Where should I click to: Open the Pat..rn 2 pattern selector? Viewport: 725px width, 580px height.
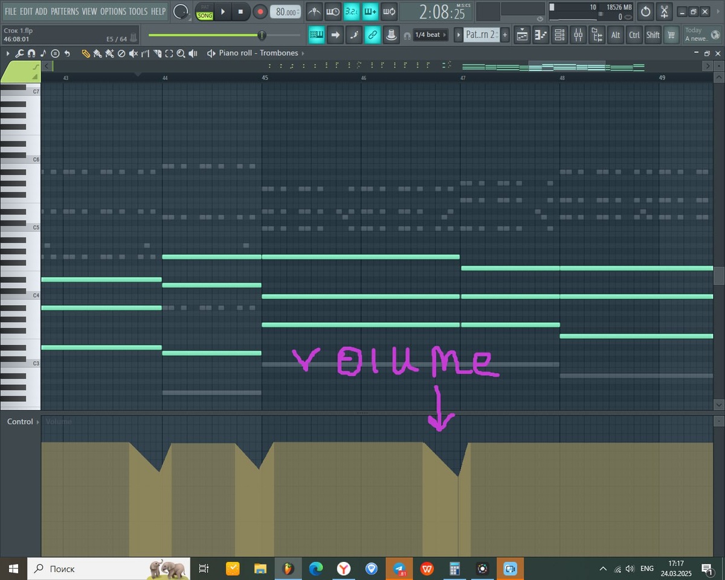[482, 35]
